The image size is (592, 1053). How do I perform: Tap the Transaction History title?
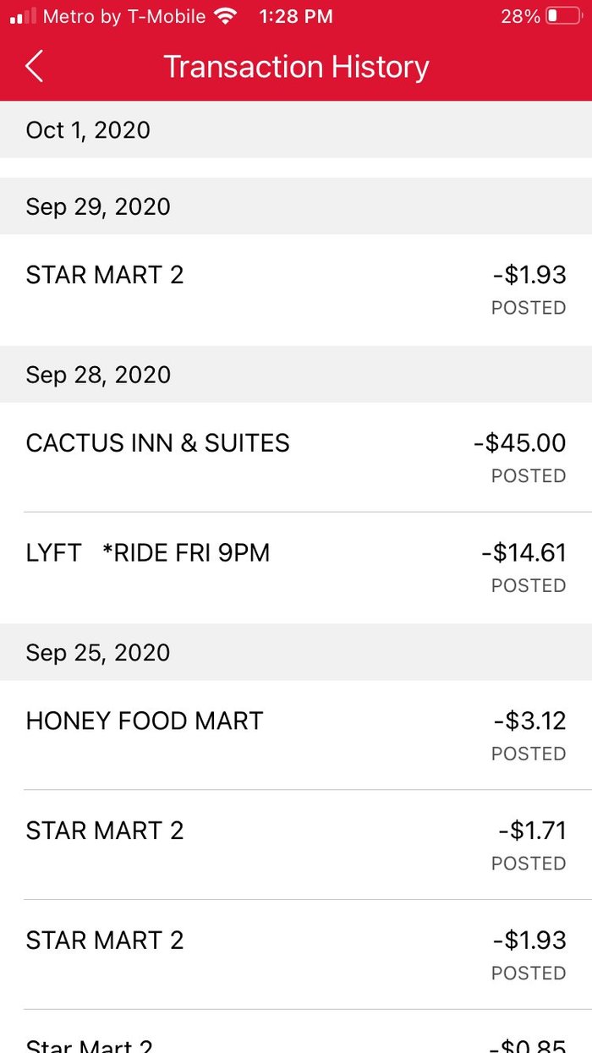click(296, 67)
